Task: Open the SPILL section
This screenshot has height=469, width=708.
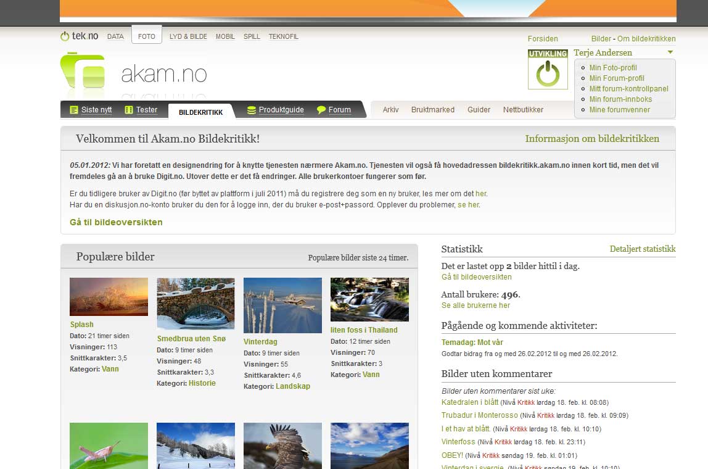Action: pyautogui.click(x=252, y=36)
